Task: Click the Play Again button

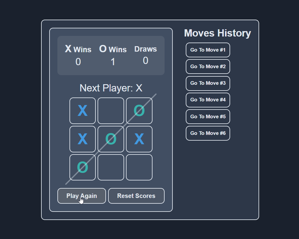Action: 82,196
